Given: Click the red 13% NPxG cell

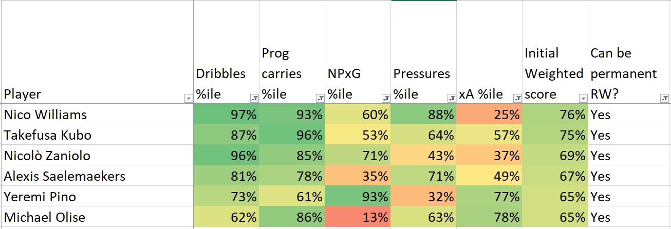Looking at the screenshot, I should (358, 217).
